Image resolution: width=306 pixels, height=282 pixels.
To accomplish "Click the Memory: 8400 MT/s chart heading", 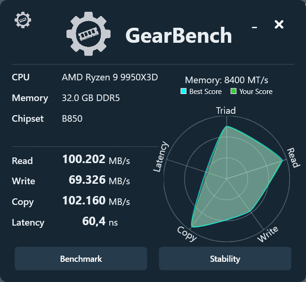I will coord(226,80).
